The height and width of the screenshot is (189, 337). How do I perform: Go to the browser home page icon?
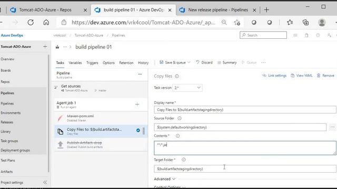pos(46,22)
